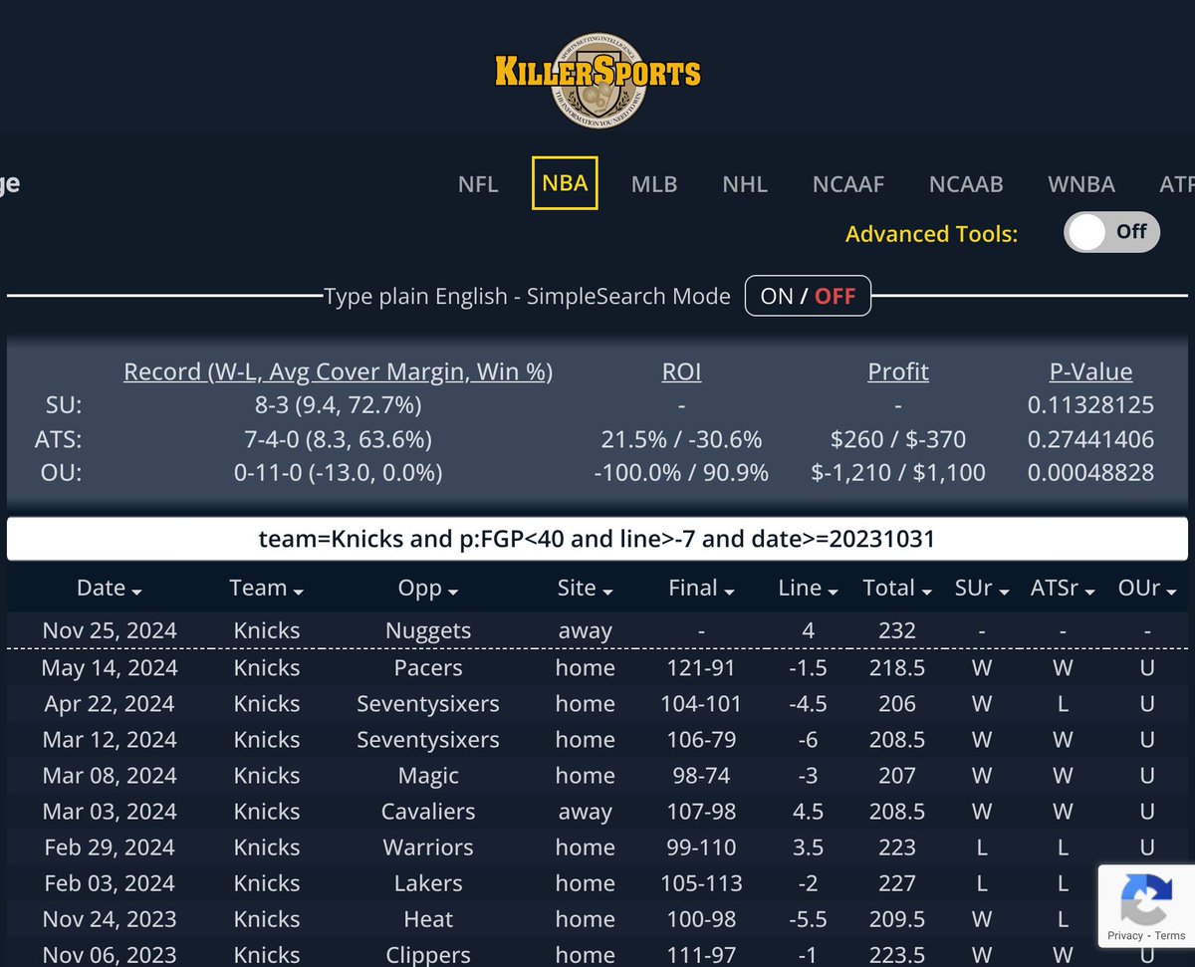This screenshot has width=1195, height=967.
Task: Sort table by ATSr column
Action: [x=1063, y=589]
